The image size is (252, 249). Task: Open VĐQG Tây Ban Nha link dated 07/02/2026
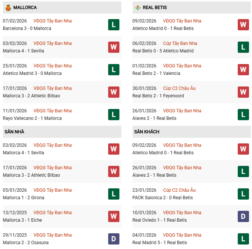[52, 21]
